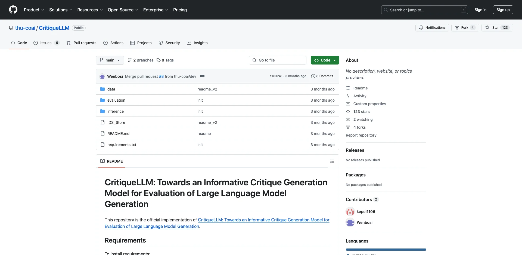Click the Readme link in About
Image resolution: width=522 pixels, height=255 pixels.
[357, 88]
